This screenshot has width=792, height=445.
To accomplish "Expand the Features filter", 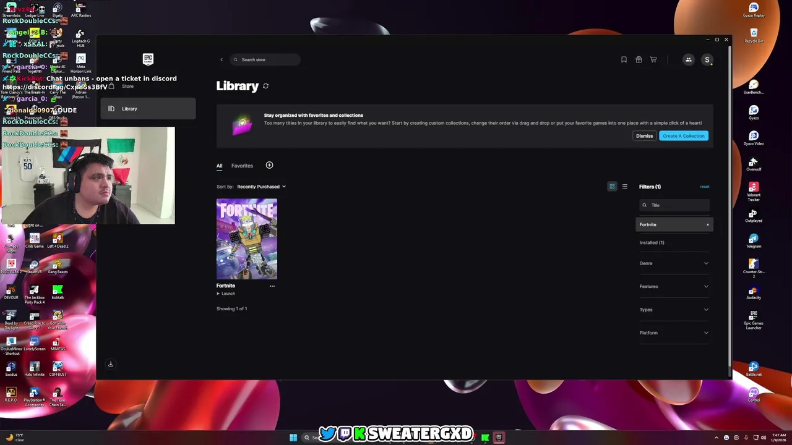I will click(674, 287).
